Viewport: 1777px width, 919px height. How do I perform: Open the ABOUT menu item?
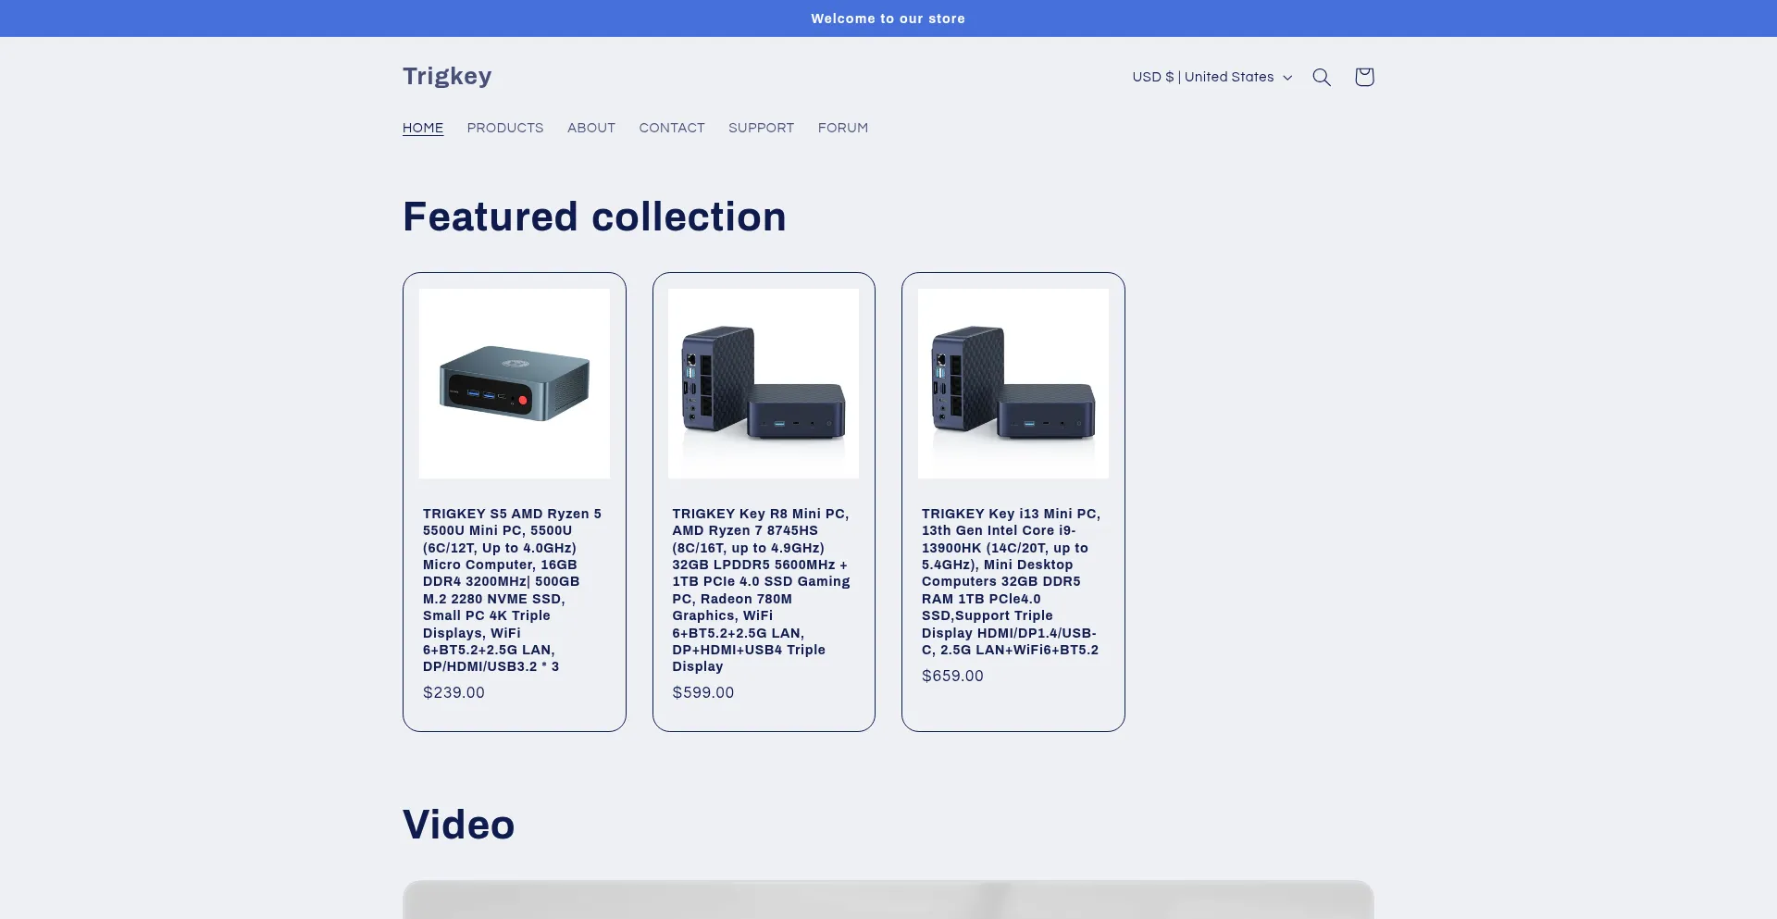591,128
